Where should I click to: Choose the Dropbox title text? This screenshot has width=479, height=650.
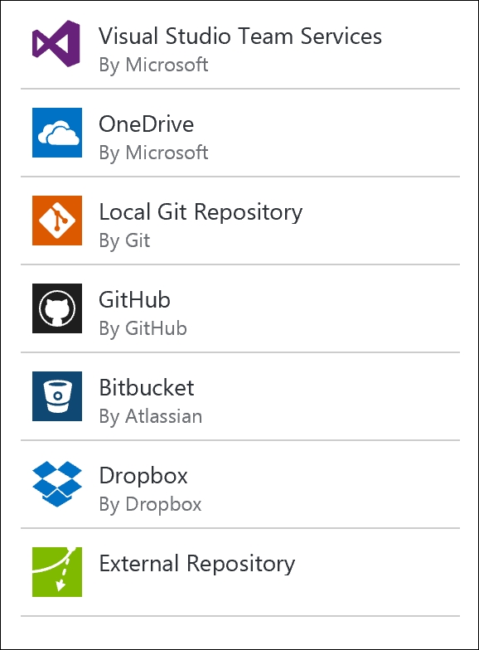point(143,476)
